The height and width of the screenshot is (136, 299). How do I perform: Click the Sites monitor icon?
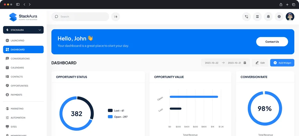point(7,127)
